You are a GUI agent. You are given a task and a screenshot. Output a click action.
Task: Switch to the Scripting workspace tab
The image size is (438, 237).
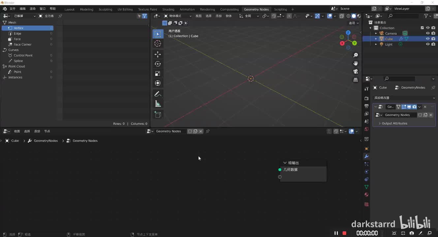(x=280, y=9)
